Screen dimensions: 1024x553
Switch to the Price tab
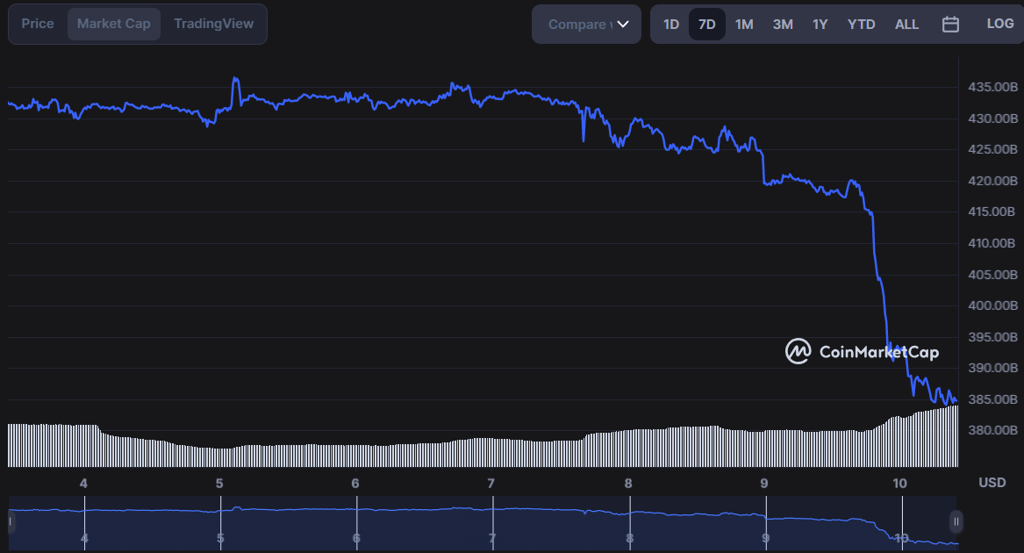pos(37,24)
